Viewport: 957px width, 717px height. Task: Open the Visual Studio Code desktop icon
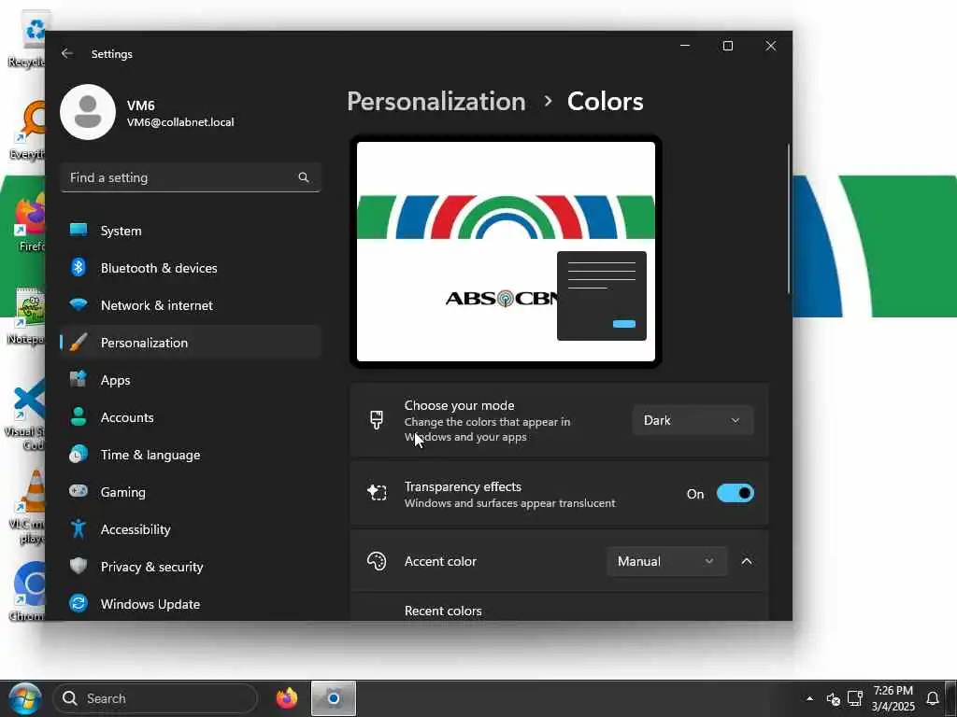[24, 415]
